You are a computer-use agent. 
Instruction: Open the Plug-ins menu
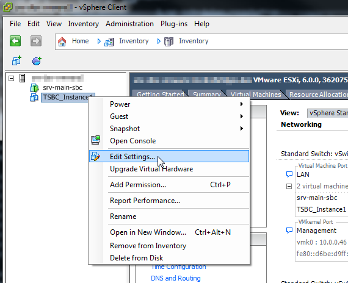point(174,24)
